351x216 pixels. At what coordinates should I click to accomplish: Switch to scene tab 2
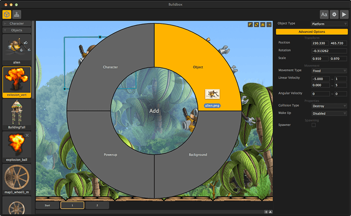(x=97, y=205)
